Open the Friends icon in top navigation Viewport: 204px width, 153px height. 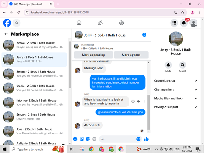coord(100,23)
